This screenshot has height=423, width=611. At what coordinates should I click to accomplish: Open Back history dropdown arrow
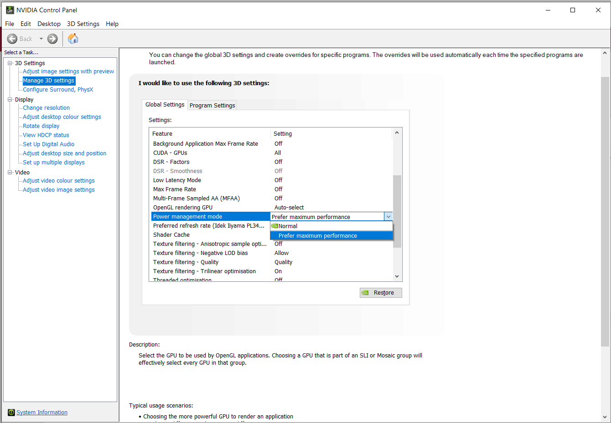[41, 39]
